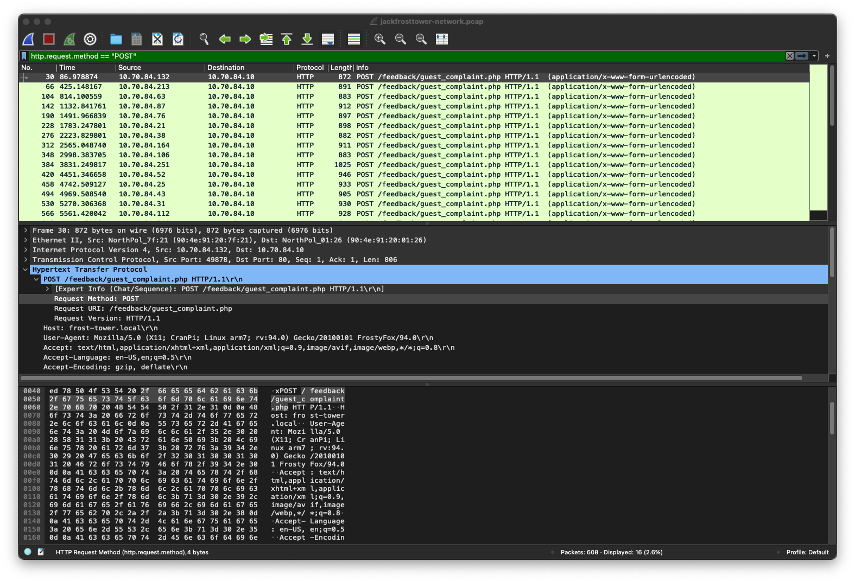Sort packets by the Time column
Image resolution: width=855 pixels, height=582 pixels.
(x=87, y=68)
